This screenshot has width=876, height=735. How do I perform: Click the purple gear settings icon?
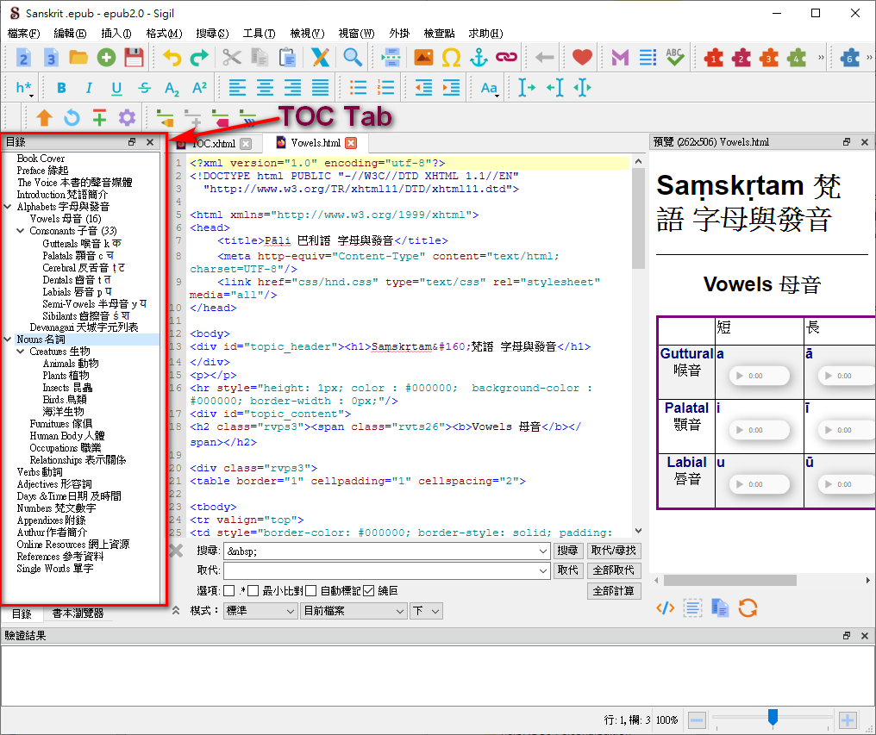(x=127, y=118)
